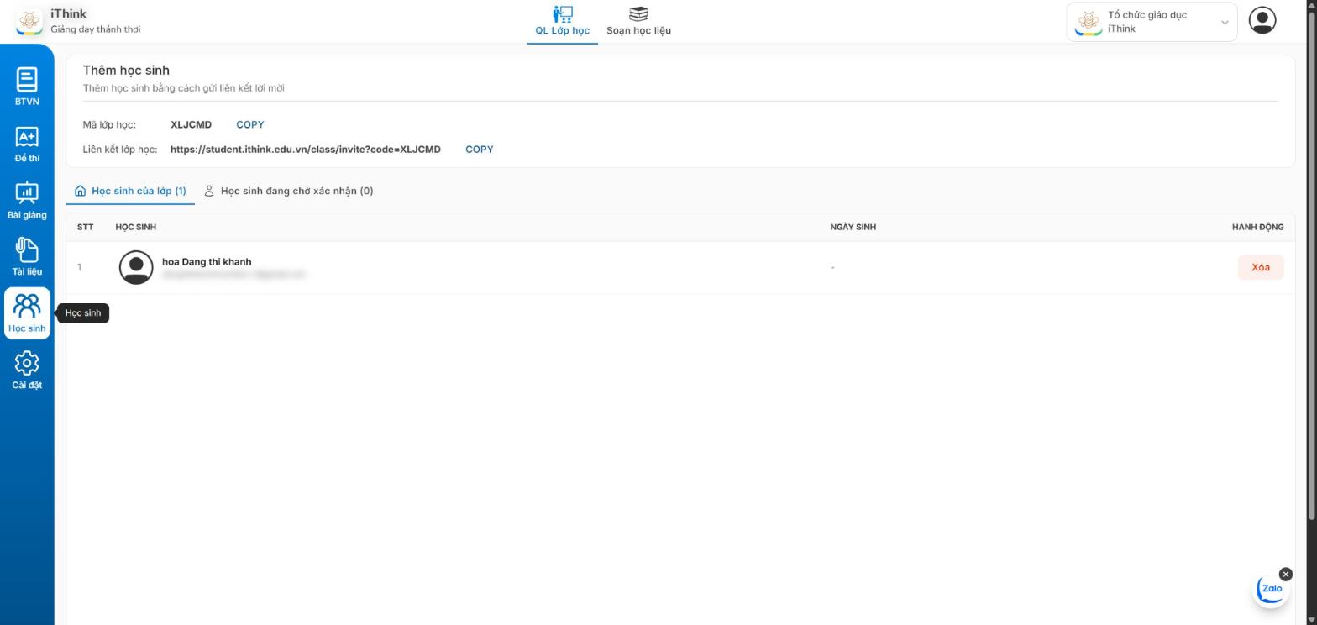1317x625 pixels.
Task: Click Xóa to remove hoa Dang thi khanh
Action: pyautogui.click(x=1260, y=267)
